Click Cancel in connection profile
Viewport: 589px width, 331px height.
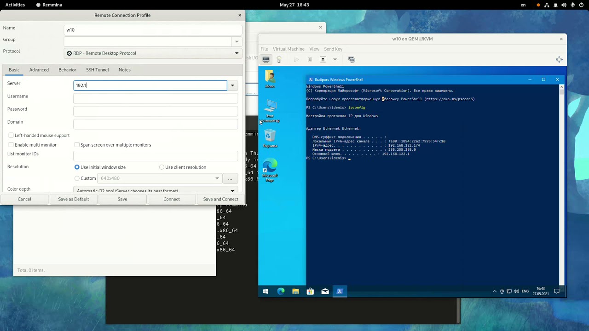[x=24, y=199]
